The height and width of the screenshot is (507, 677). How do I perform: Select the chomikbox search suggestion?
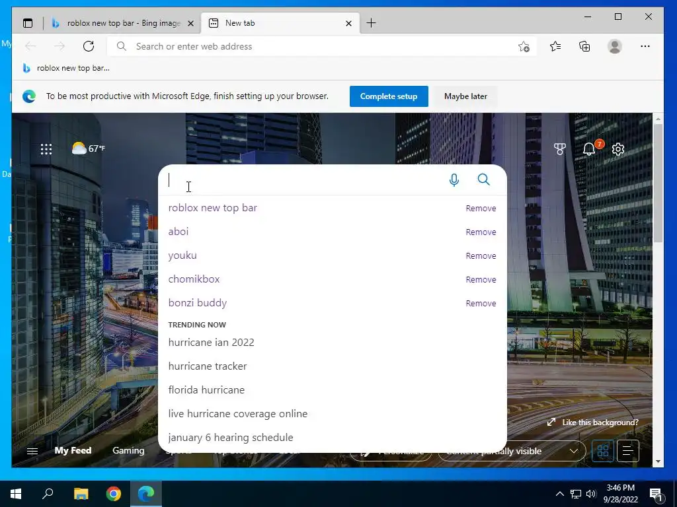point(194,279)
